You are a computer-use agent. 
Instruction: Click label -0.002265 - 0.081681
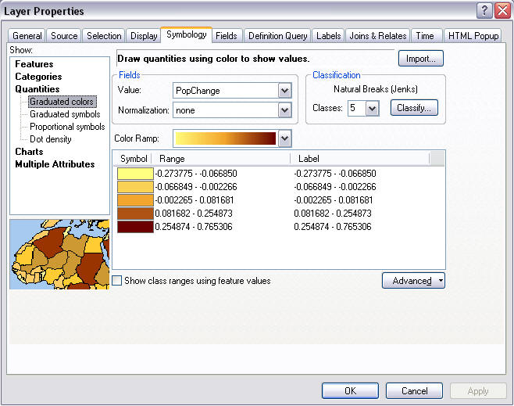click(x=334, y=200)
